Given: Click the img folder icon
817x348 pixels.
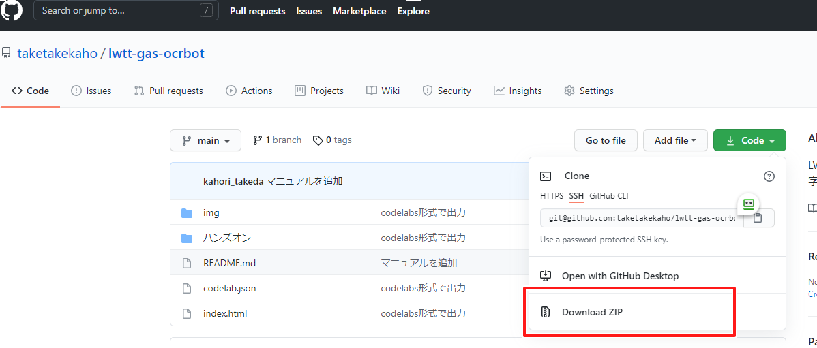Looking at the screenshot, I should tap(187, 213).
